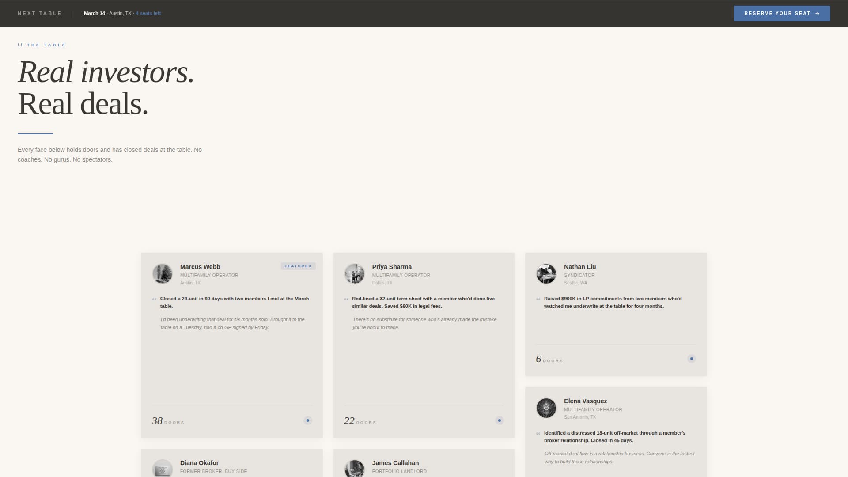
Task: Click the quote icon on Nathan Liu's card
Action: pos(538,299)
